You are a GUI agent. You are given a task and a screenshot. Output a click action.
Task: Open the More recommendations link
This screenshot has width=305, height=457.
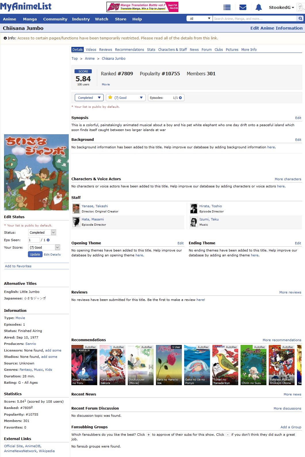tap(282, 340)
